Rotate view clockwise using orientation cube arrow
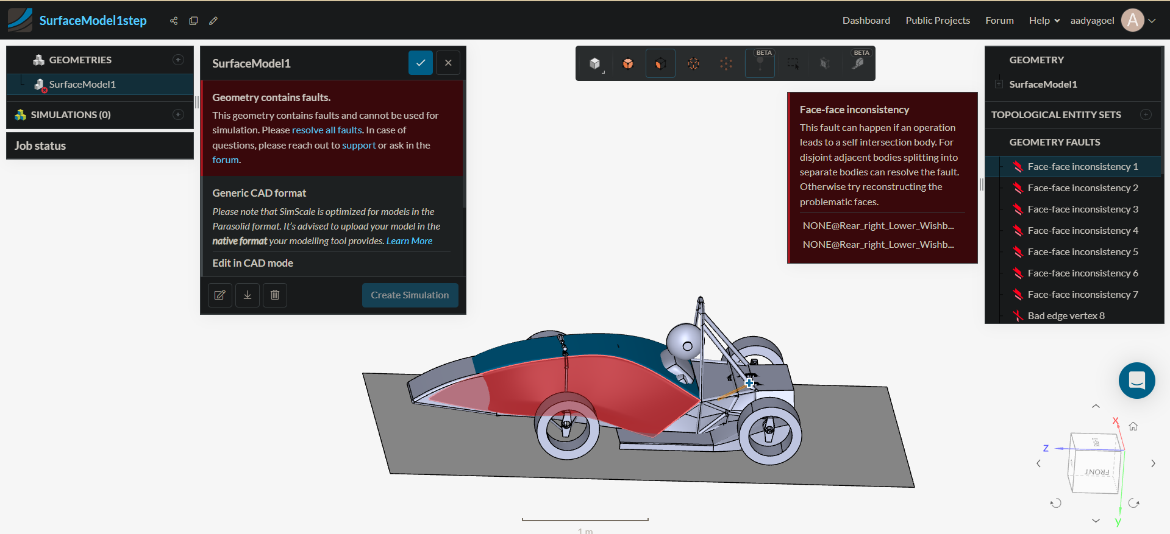 1134,503
